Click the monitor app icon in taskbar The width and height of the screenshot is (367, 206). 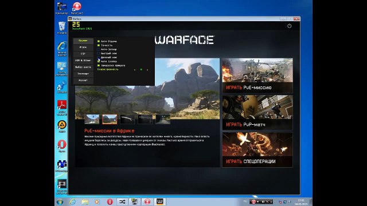(x=135, y=201)
